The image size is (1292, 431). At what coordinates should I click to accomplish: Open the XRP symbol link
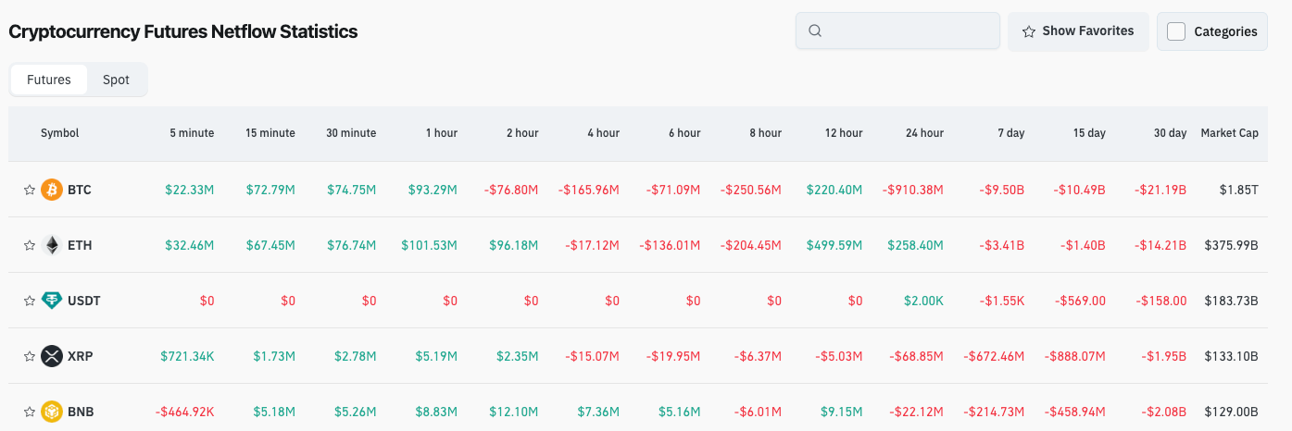(x=80, y=356)
